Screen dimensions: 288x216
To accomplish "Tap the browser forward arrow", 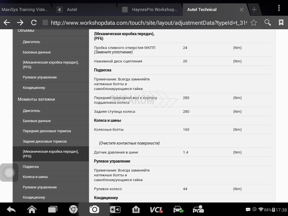I will pos(20,23).
